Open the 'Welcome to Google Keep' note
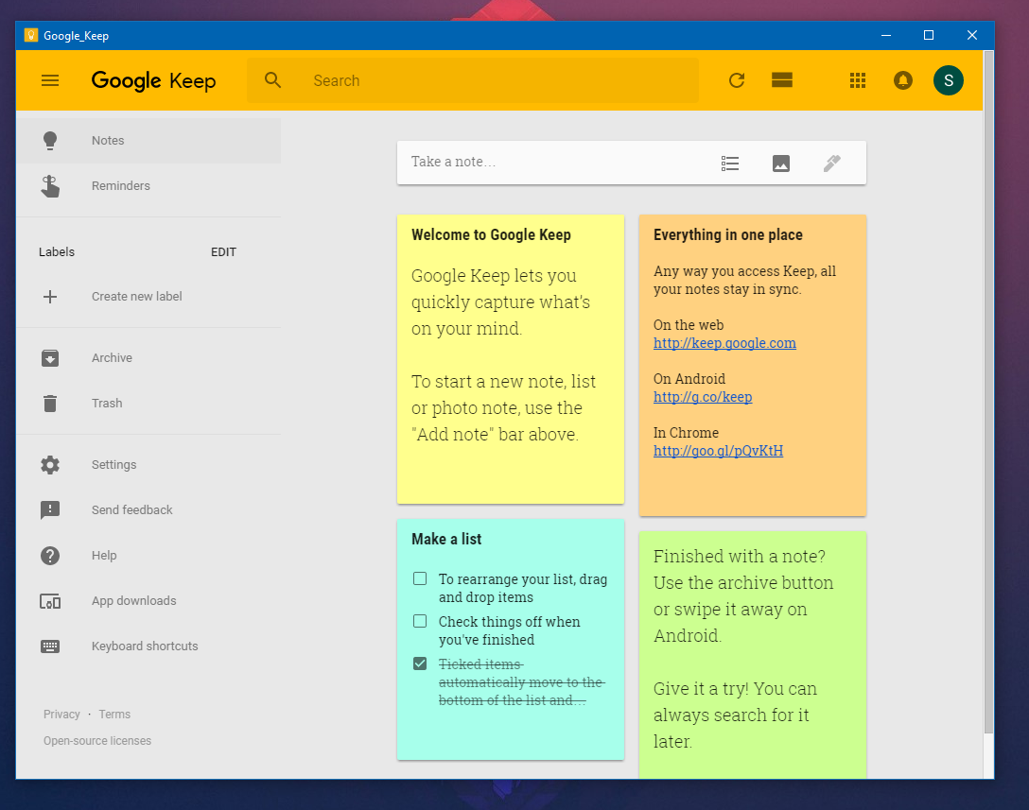This screenshot has width=1029, height=810. 511,359
